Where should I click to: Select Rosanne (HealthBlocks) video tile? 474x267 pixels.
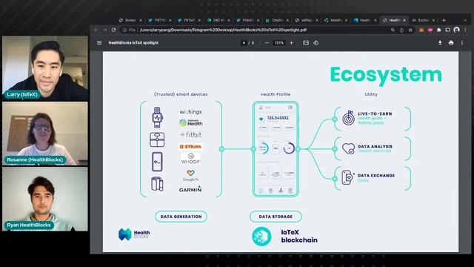pos(45,133)
